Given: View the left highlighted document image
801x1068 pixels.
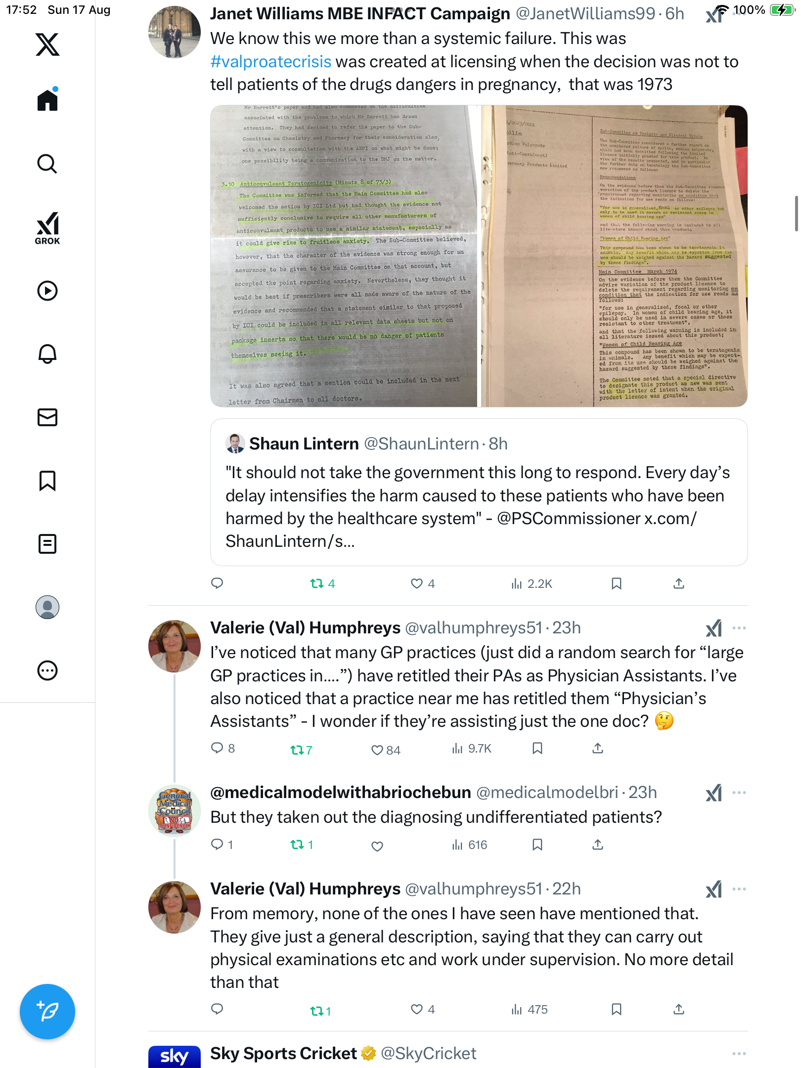Looking at the screenshot, I should [x=344, y=256].
